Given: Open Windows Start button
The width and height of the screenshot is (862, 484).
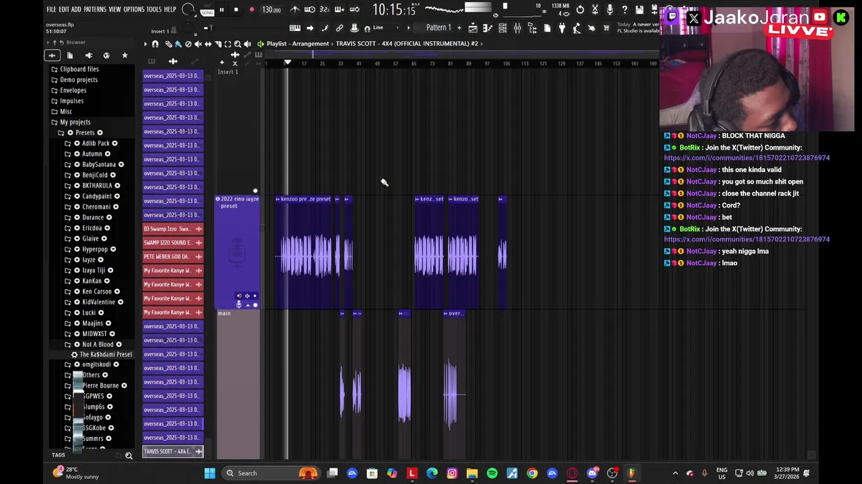Looking at the screenshot, I should click(209, 473).
